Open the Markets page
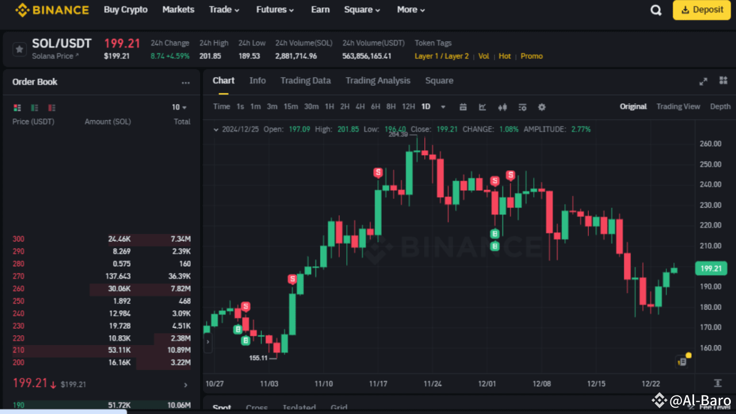Image resolution: width=736 pixels, height=414 pixels. coord(178,10)
